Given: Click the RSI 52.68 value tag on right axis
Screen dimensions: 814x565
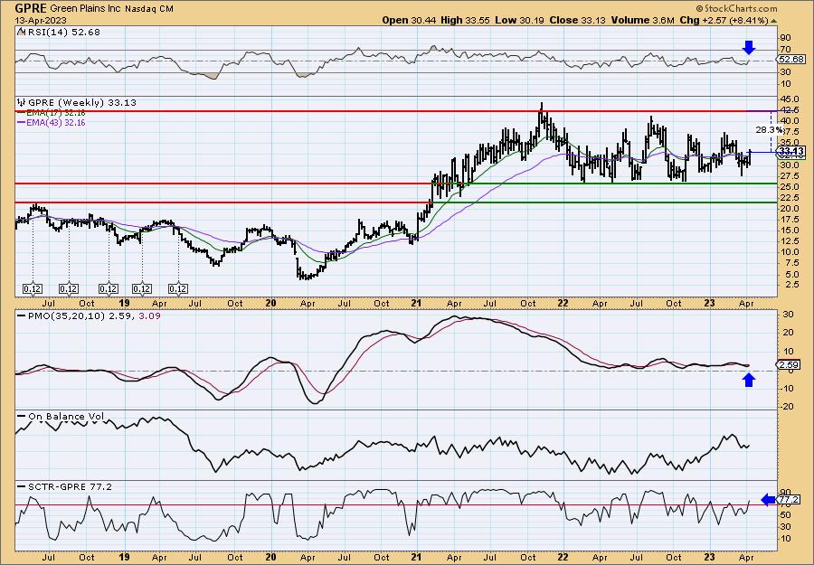Looking at the screenshot, I should pyautogui.click(x=791, y=60).
